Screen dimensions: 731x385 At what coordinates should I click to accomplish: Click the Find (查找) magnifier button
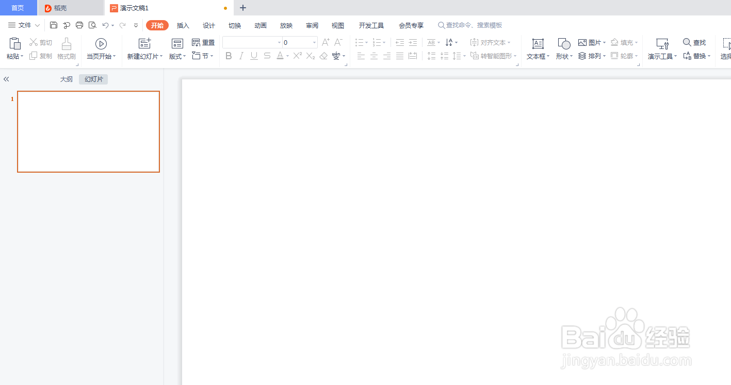(x=694, y=42)
